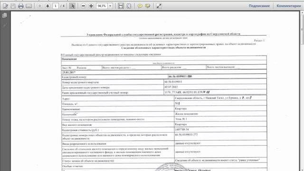
Task: Click the 66:56:0109011:272 value
Action: tap(186, 134)
